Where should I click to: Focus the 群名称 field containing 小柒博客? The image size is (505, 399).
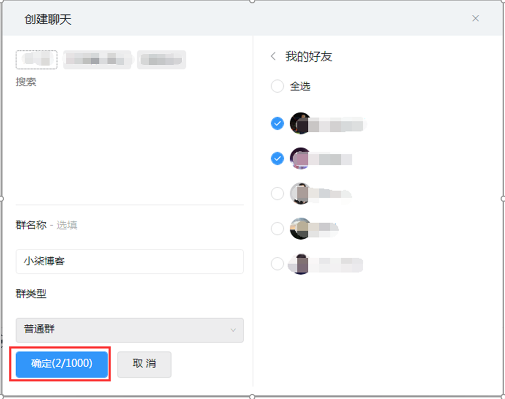pos(130,261)
